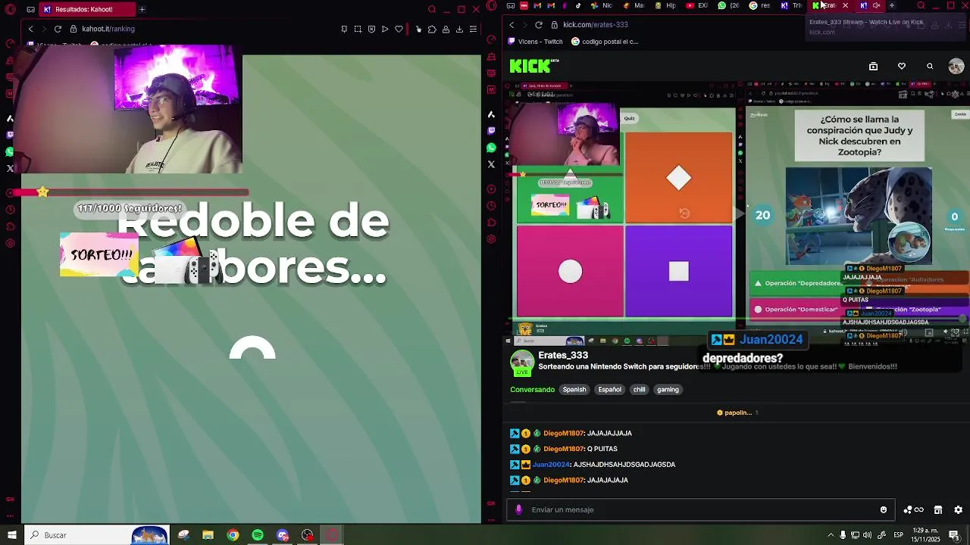This screenshot has height=545, width=970.
Task: Open the clock showing 1:29 a. m.
Action: click(x=926, y=535)
